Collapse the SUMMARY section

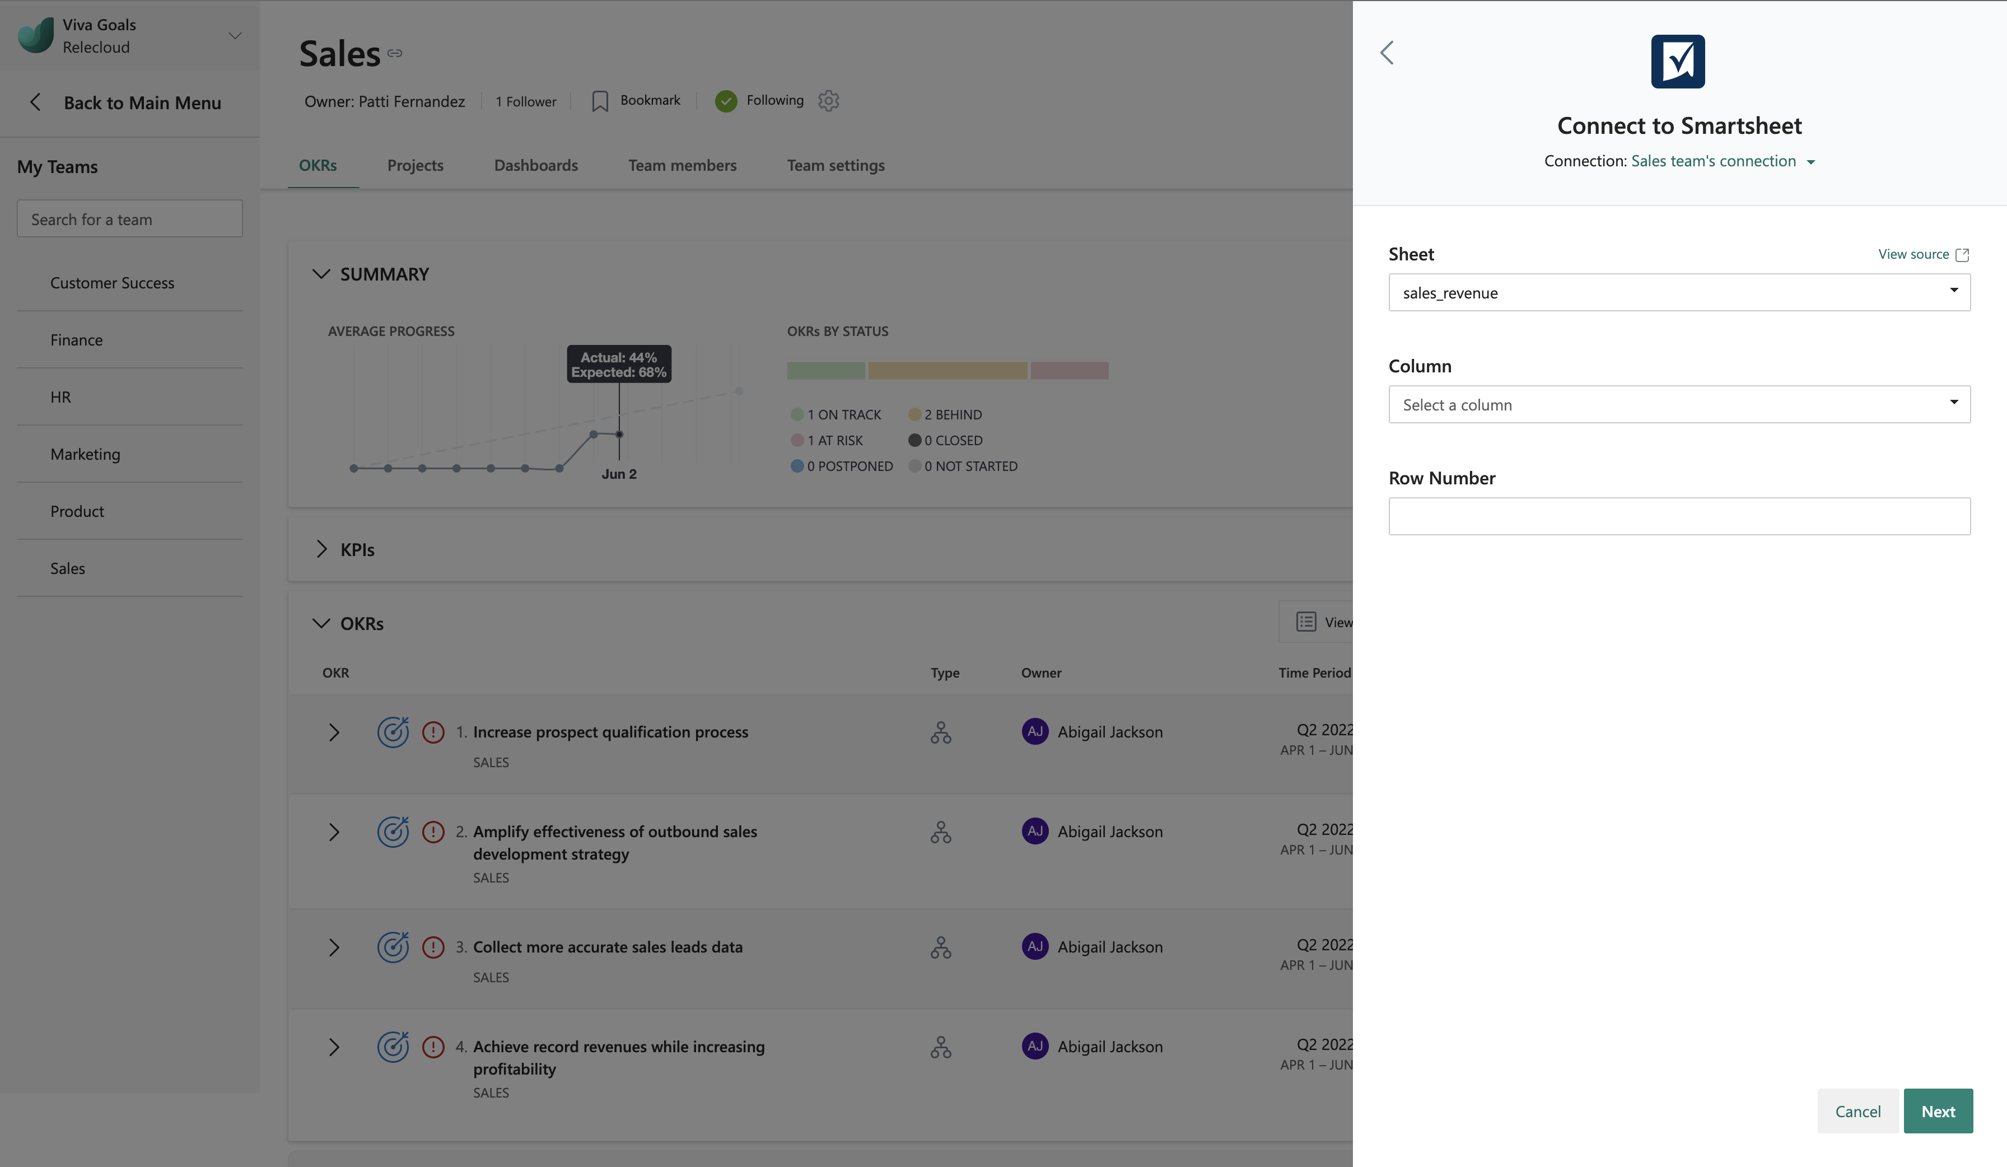pos(321,274)
